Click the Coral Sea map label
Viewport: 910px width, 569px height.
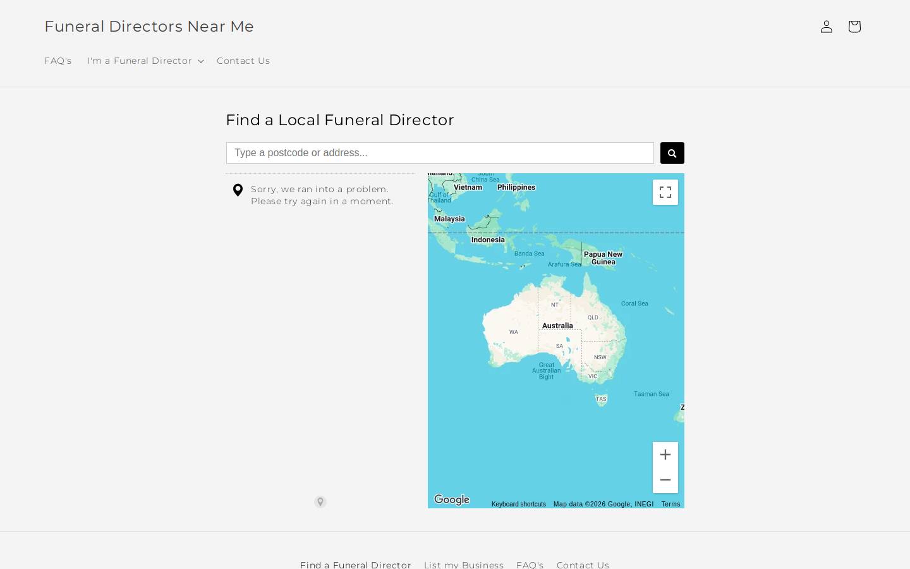[634, 303]
